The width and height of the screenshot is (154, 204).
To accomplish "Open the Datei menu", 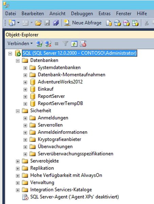I will pos(11,14).
